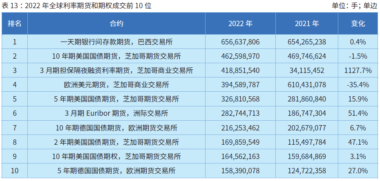
Task: Click the 欧洲美元期货 contract cell
Action: [116, 85]
